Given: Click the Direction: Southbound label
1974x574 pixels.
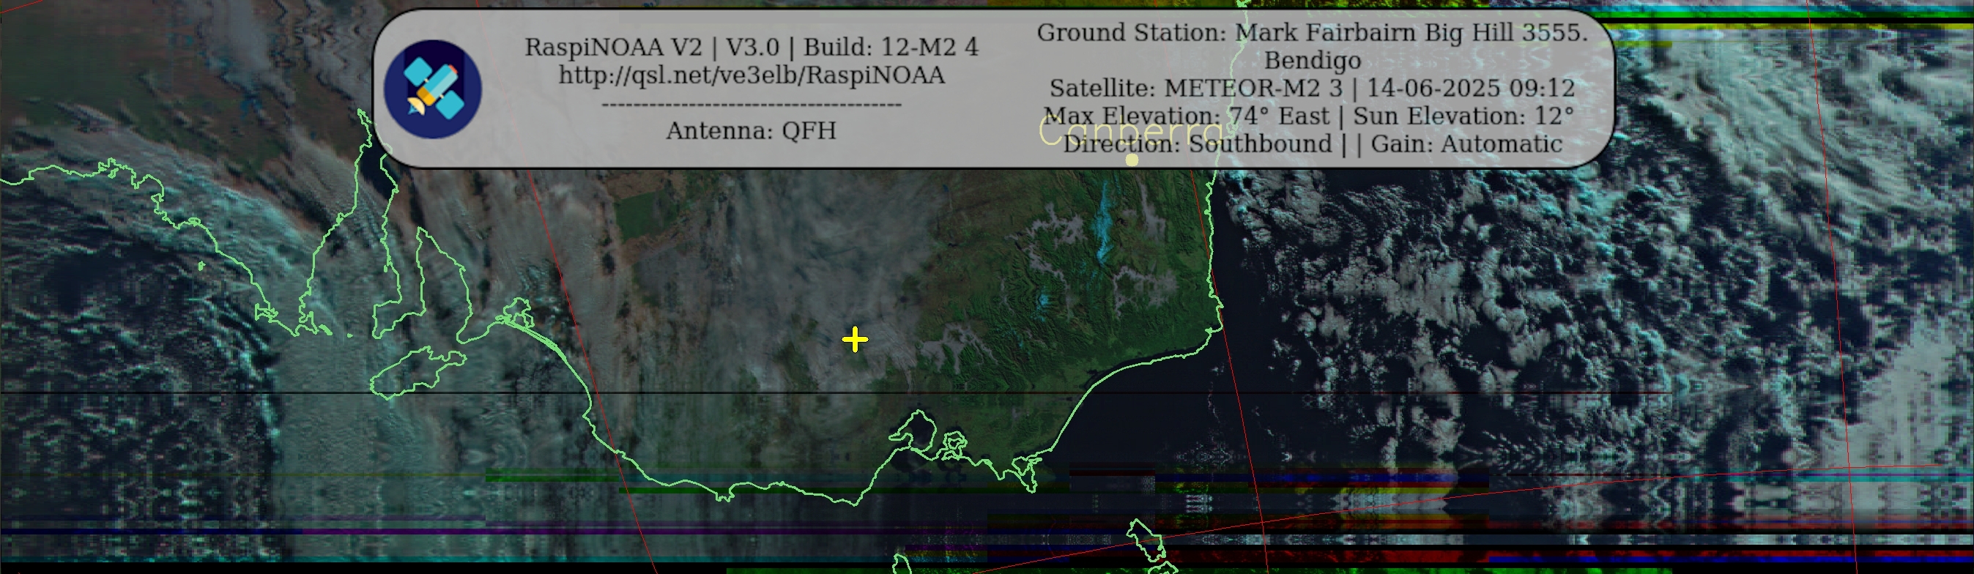Looking at the screenshot, I should point(1197,144).
